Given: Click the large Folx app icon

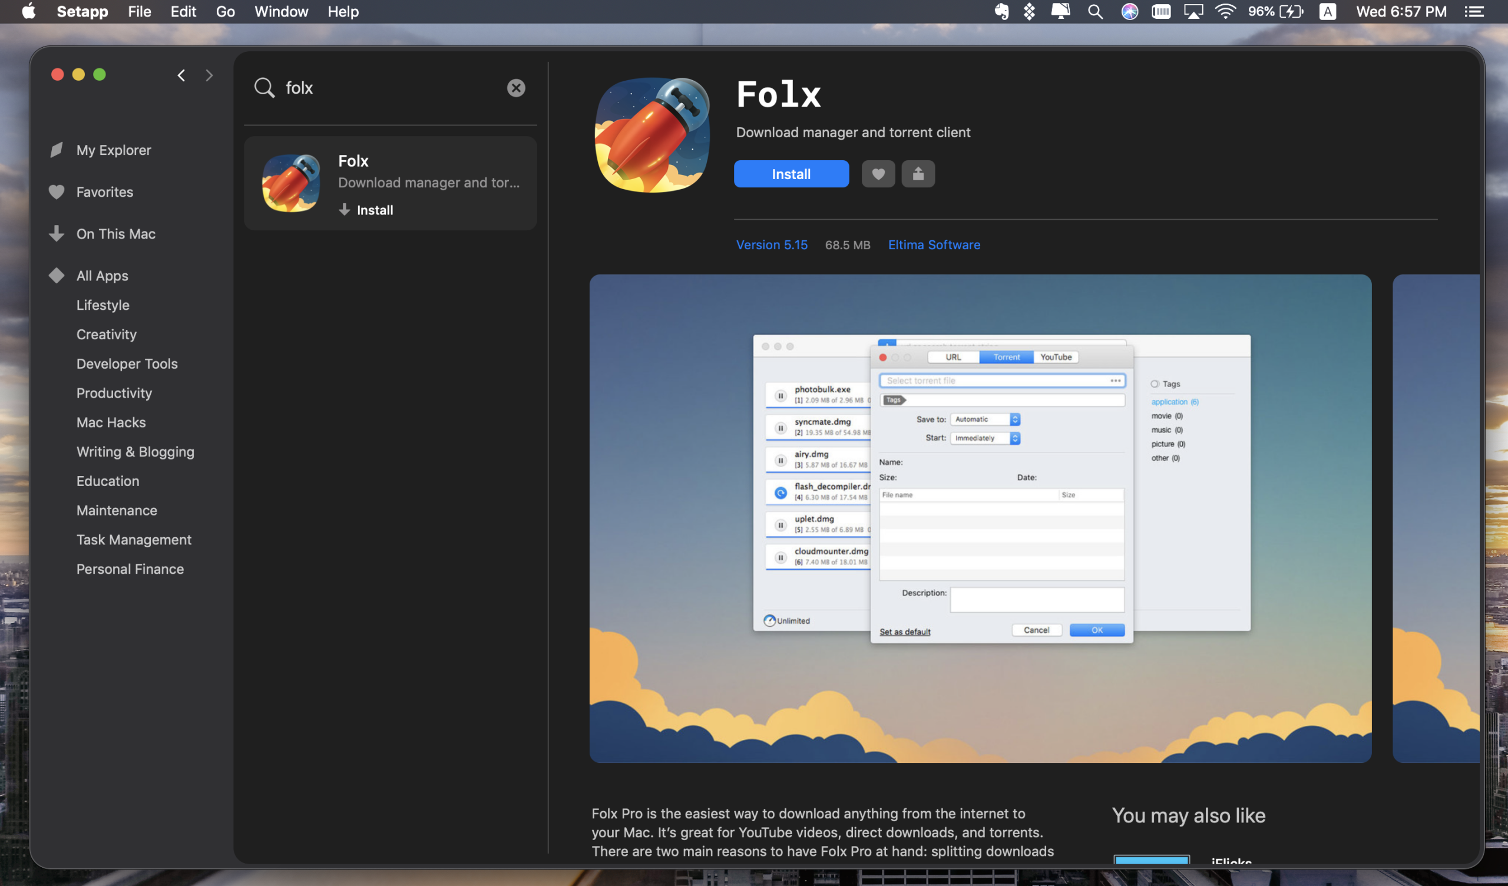Looking at the screenshot, I should tap(652, 135).
